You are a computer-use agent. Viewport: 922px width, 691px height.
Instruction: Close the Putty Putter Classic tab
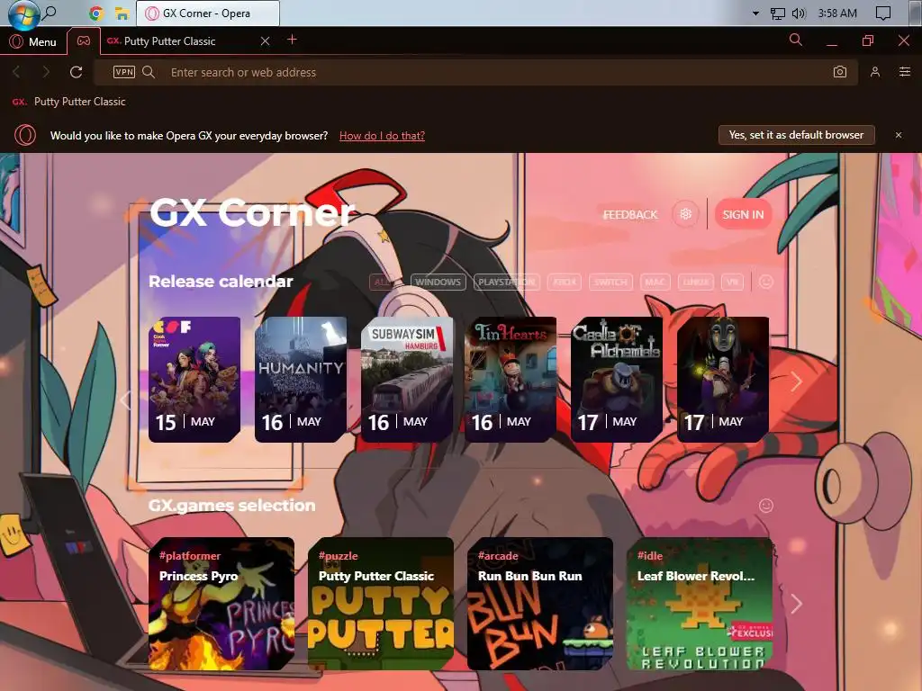(x=266, y=41)
